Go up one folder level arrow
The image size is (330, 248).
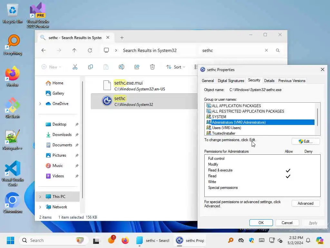tap(74, 50)
